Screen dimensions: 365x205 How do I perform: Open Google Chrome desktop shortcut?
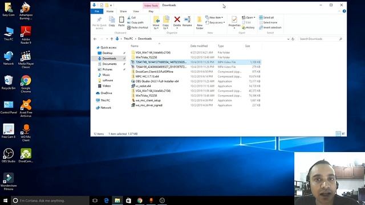click(x=26, y=84)
